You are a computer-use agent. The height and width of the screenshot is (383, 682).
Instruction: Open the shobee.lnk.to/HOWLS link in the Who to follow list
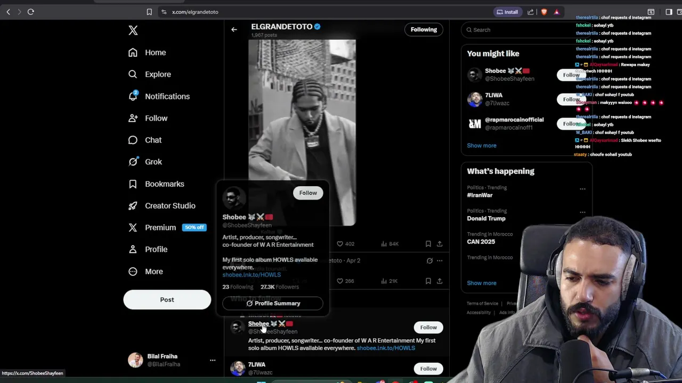click(x=386, y=348)
